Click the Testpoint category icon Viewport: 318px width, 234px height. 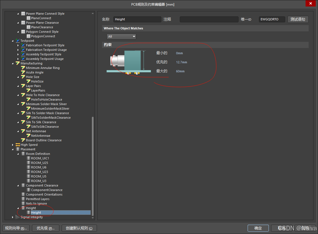click(18, 41)
